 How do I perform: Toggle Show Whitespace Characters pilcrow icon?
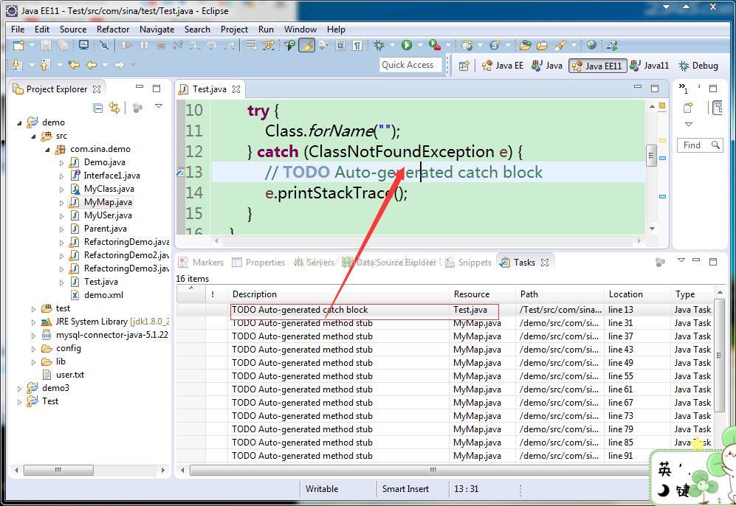click(357, 46)
